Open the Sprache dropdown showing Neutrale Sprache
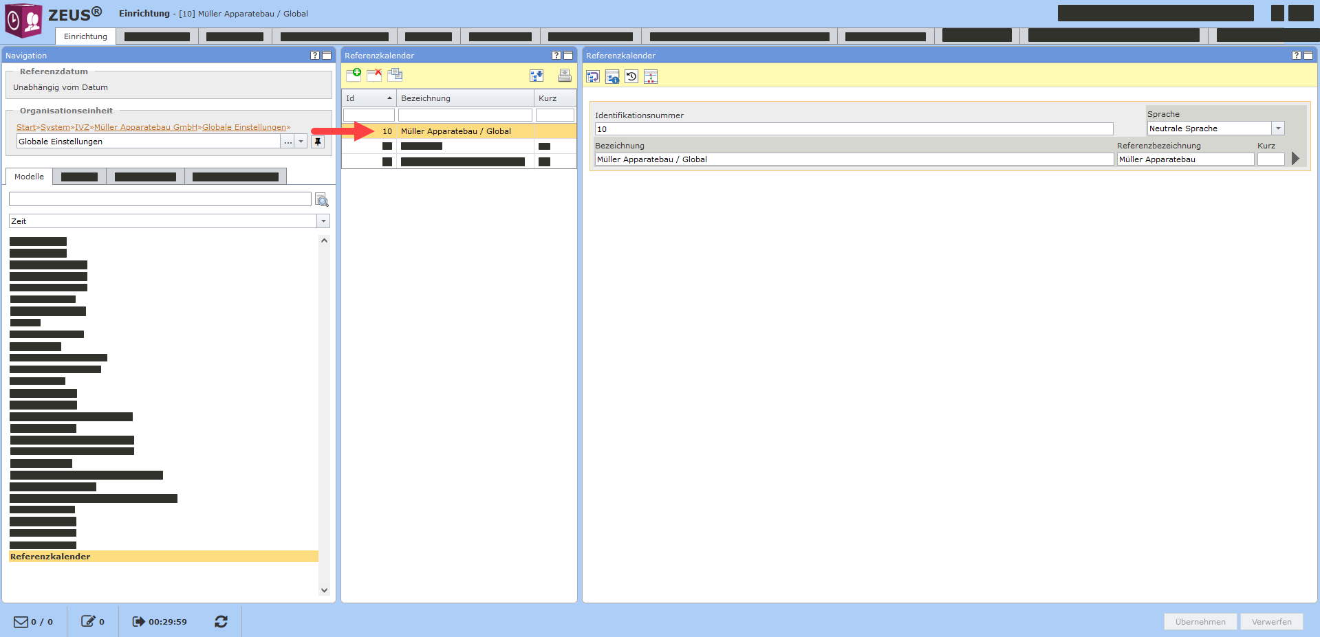 1277,128
